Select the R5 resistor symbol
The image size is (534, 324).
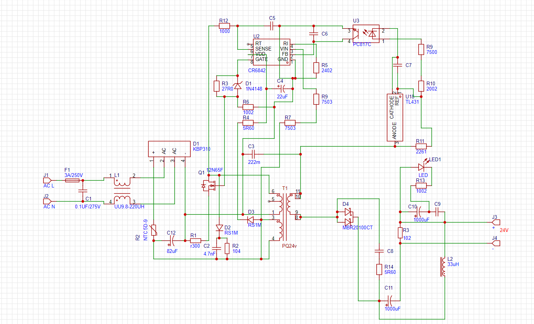[316, 68]
